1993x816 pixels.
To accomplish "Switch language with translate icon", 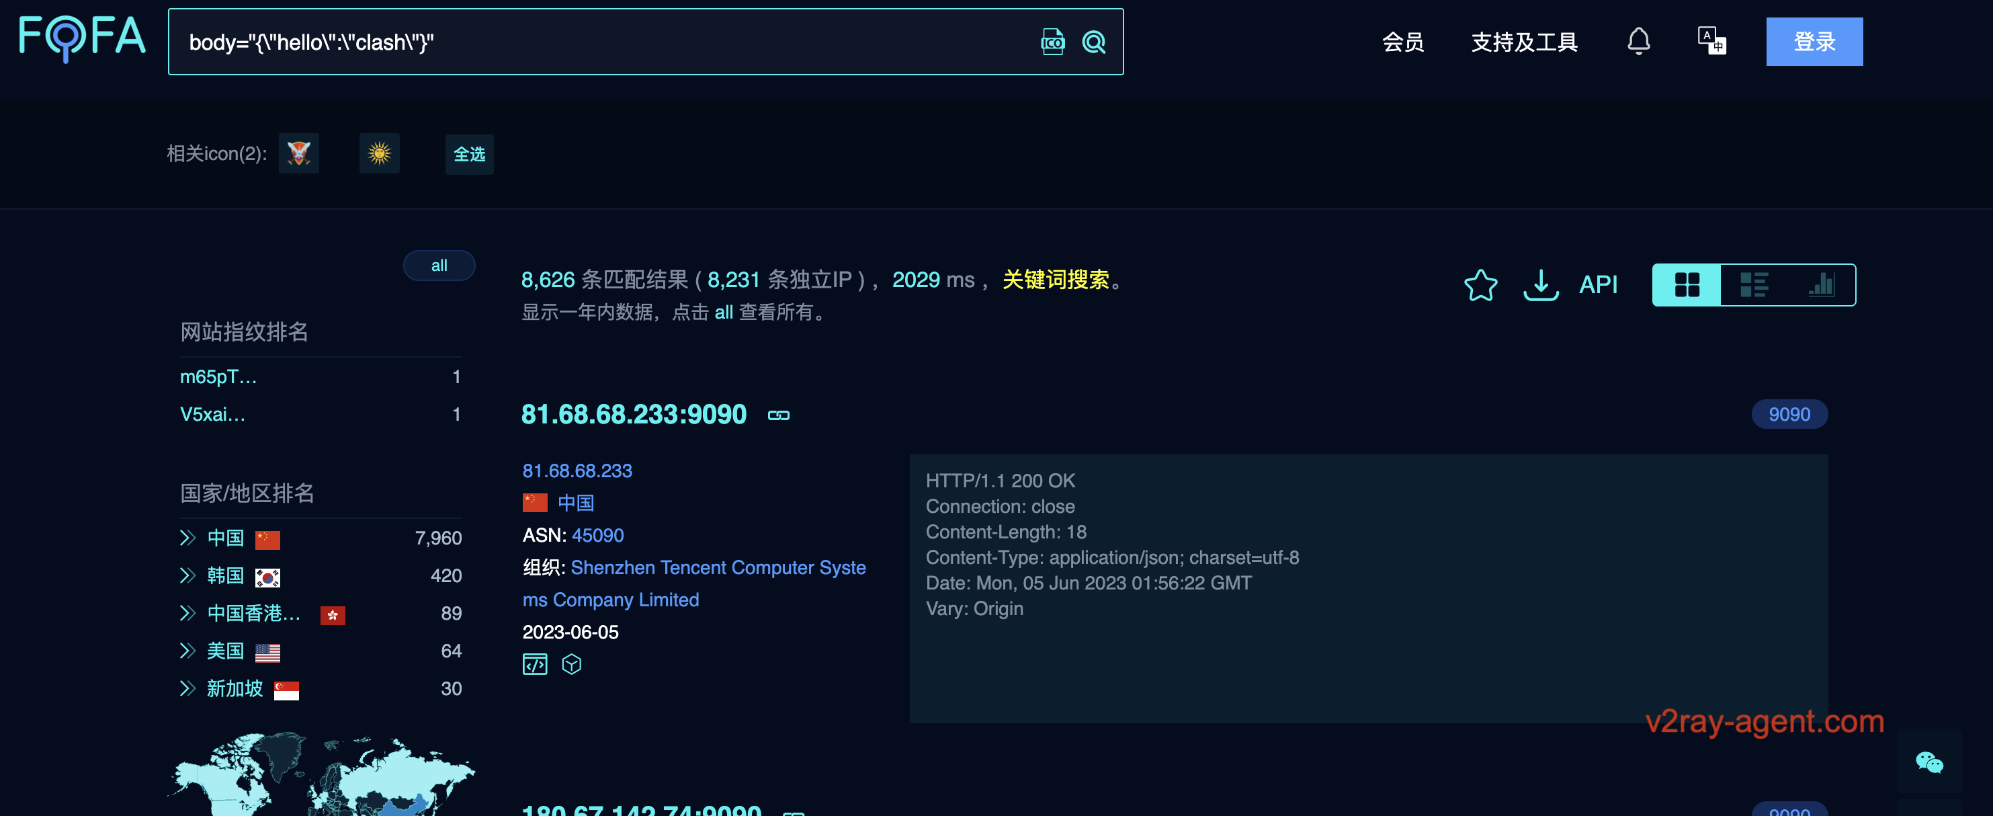I will pyautogui.click(x=1711, y=40).
